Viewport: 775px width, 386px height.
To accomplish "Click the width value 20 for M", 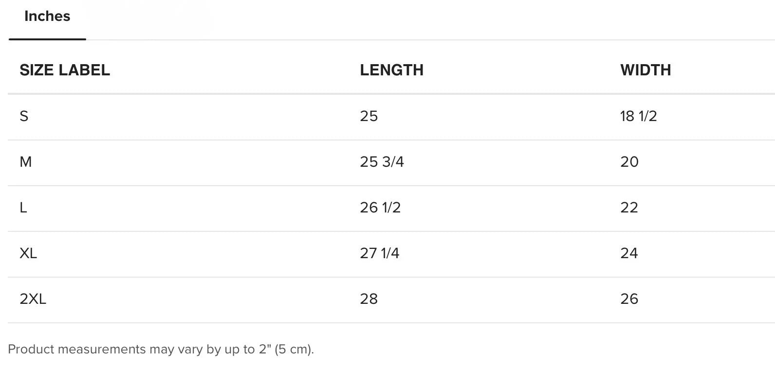I will tap(629, 162).
